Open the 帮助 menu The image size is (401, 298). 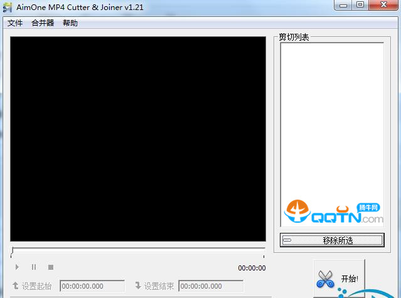coord(70,23)
